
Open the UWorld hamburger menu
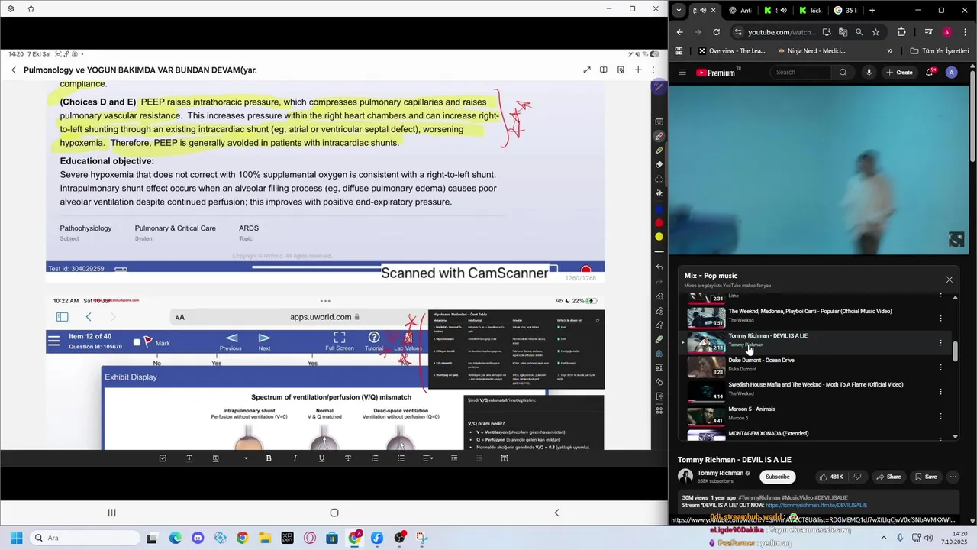pyautogui.click(x=53, y=341)
